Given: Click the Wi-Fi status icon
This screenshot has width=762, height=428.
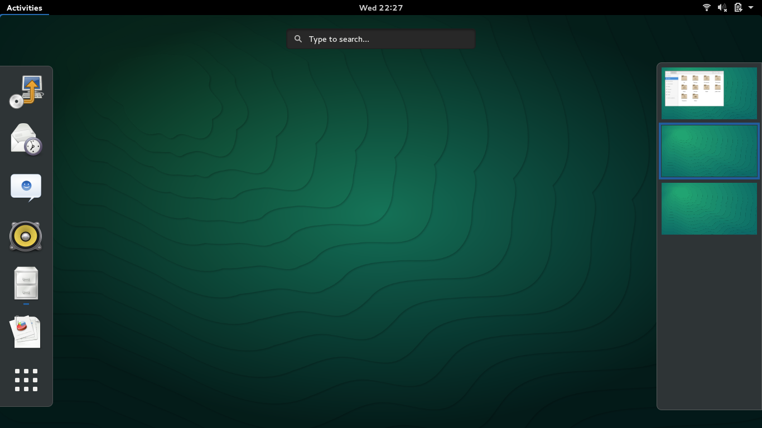Looking at the screenshot, I should click(x=707, y=8).
